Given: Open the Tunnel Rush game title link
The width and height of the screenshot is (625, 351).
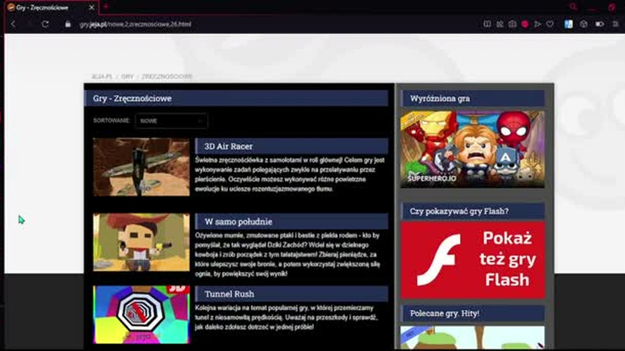Looking at the screenshot, I should (229, 294).
